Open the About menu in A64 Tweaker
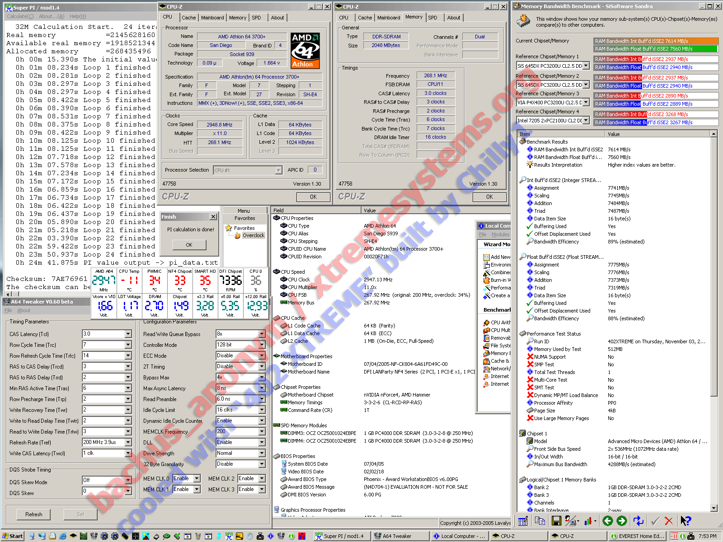 pos(24,310)
